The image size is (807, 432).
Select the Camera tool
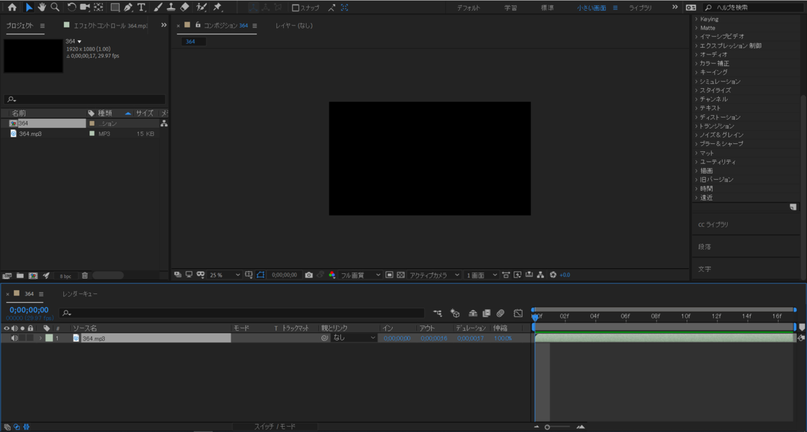(85, 7)
